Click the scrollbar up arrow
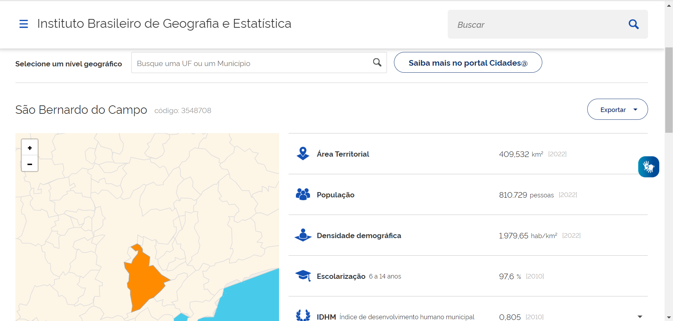The height and width of the screenshot is (321, 673). coord(669,5)
